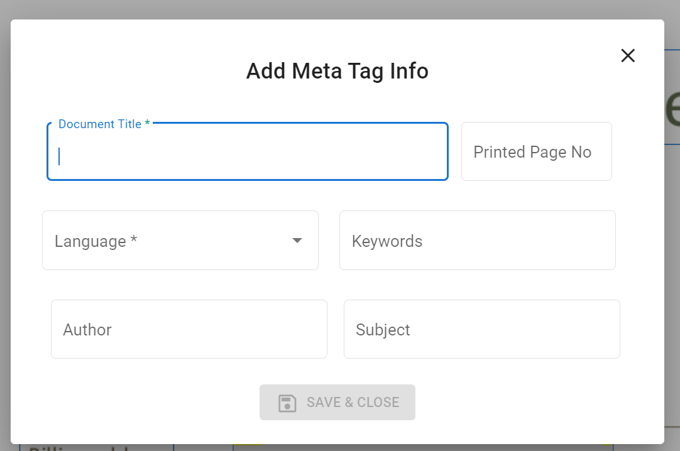680x451 pixels.
Task: Click the "Author" placeholder text
Action: pyautogui.click(x=87, y=330)
